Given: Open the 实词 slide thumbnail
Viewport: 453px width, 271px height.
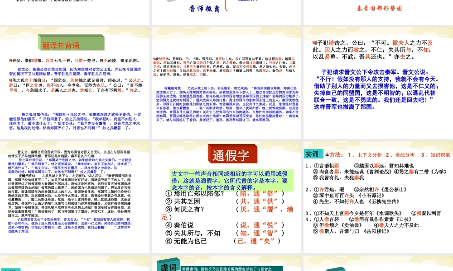Looking at the screenshot, I should click(378, 197).
